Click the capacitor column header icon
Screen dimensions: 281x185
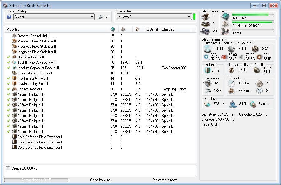(137, 29)
